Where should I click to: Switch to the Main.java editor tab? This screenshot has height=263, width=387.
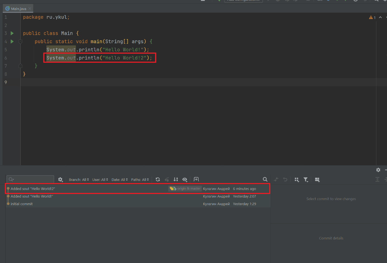18,9
